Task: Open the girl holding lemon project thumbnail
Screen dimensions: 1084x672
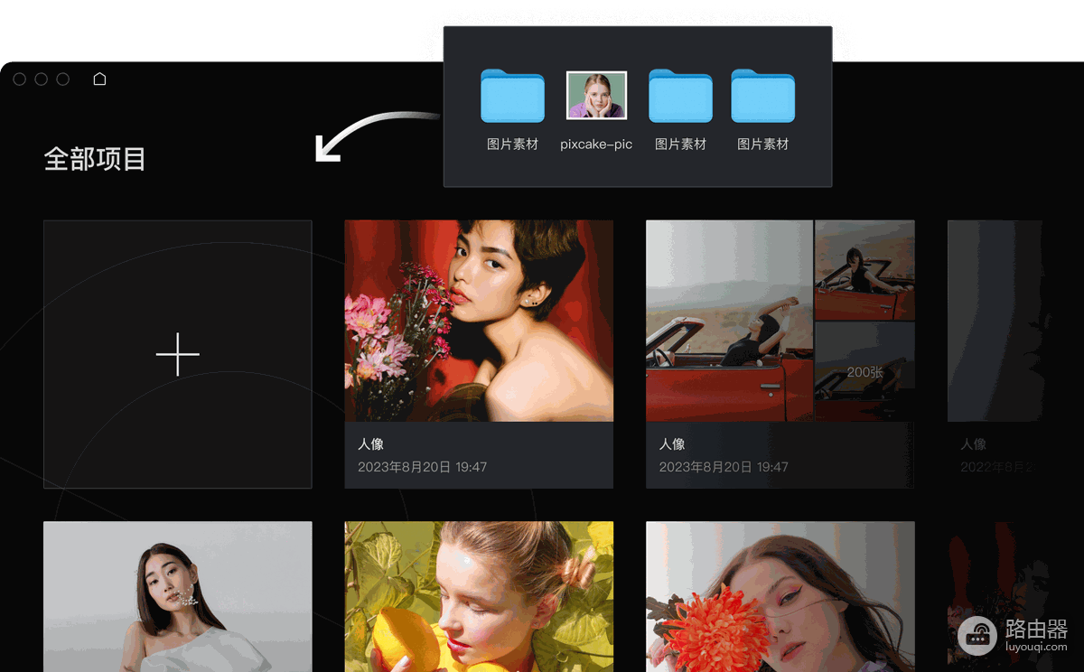Action: [x=479, y=596]
